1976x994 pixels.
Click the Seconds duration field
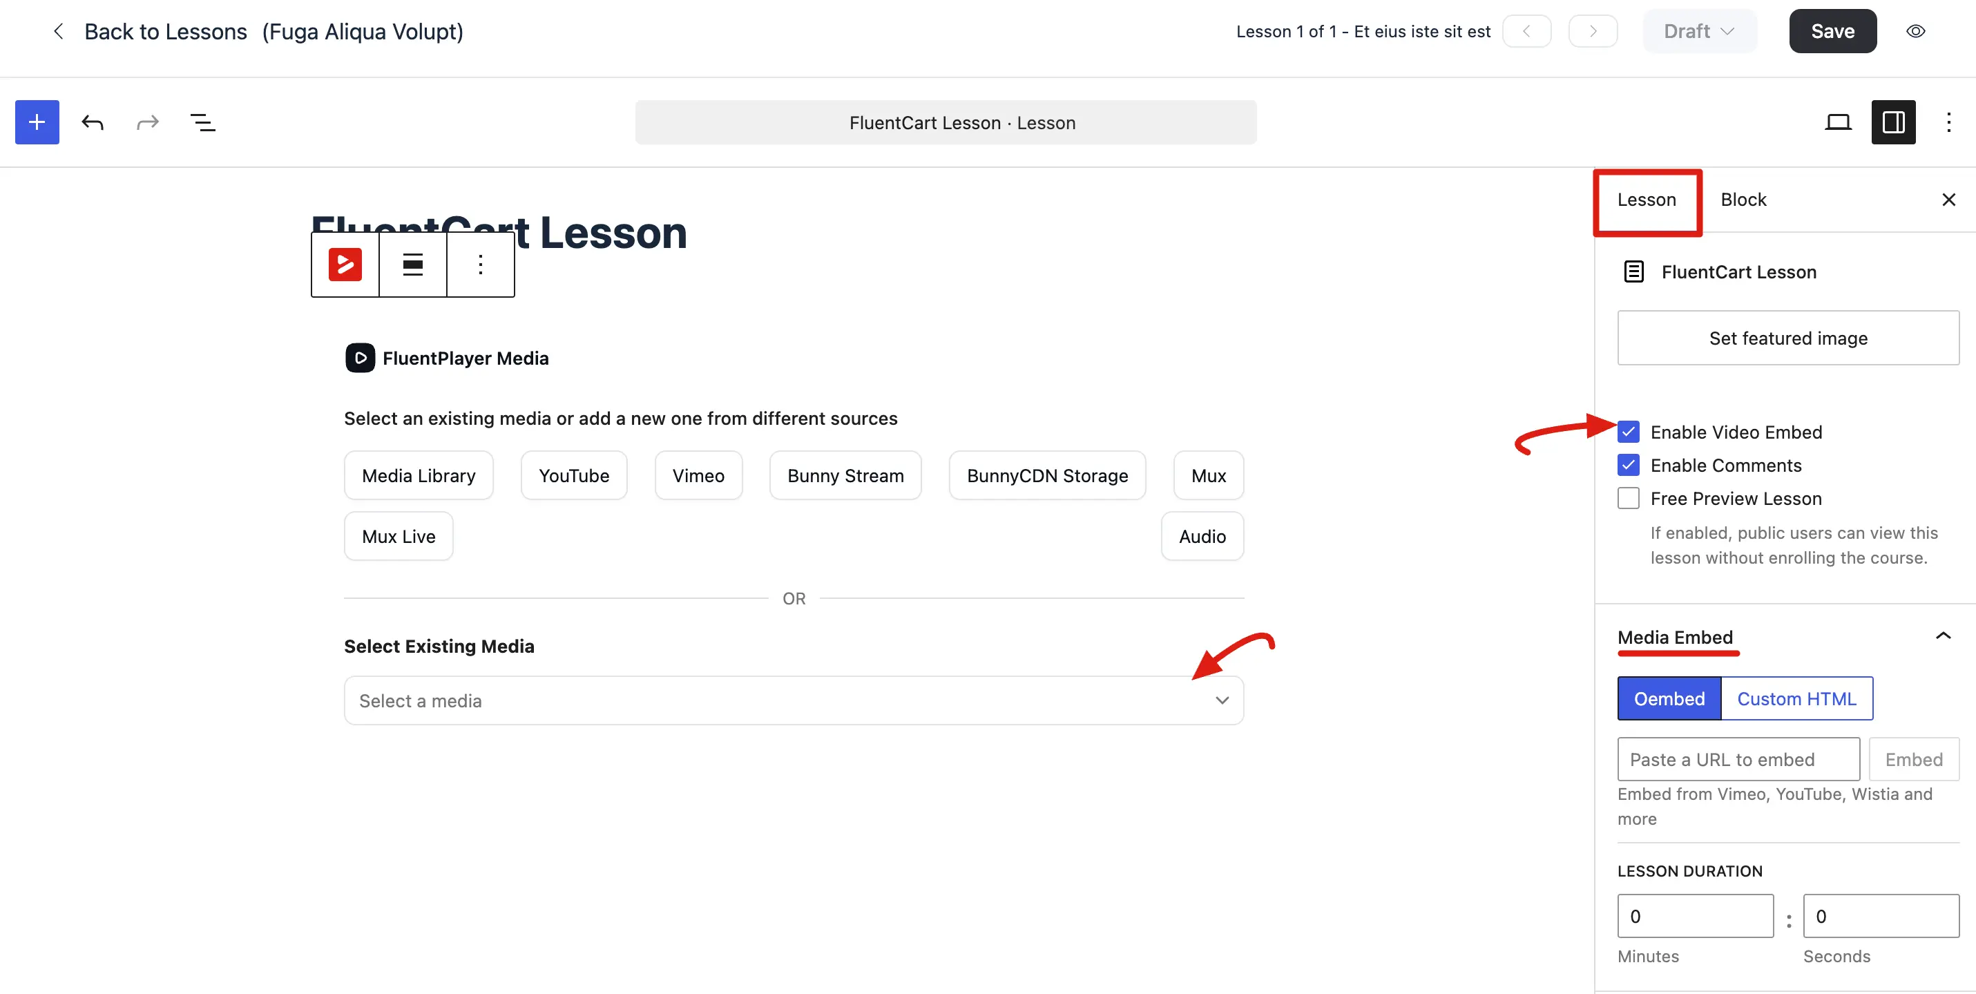(1881, 916)
